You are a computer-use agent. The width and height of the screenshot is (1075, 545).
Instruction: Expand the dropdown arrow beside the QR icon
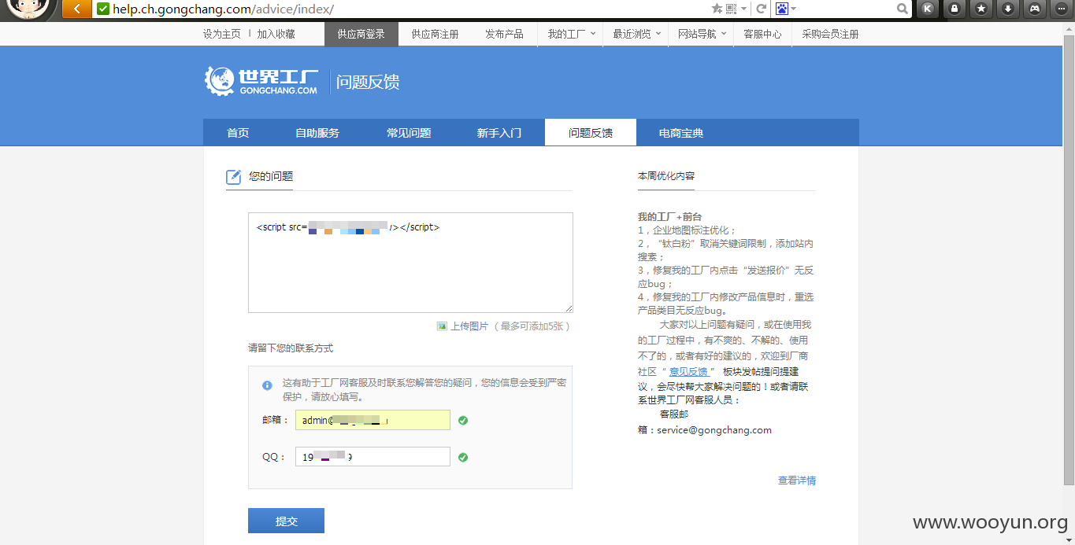tap(743, 9)
